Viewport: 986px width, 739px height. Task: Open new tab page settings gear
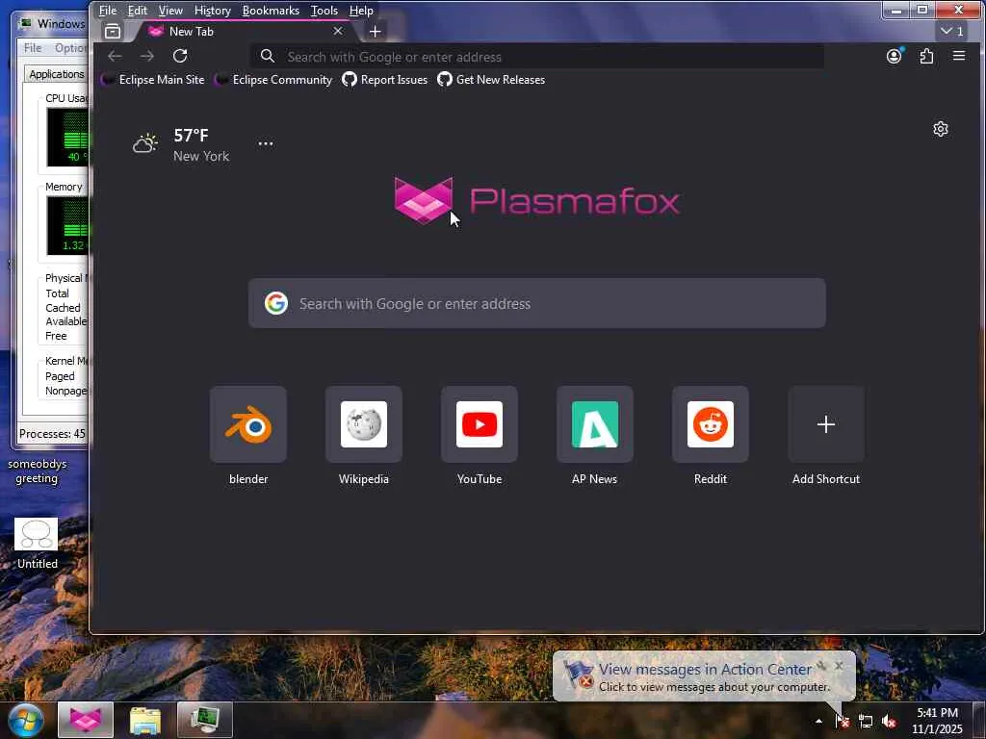[x=940, y=129]
